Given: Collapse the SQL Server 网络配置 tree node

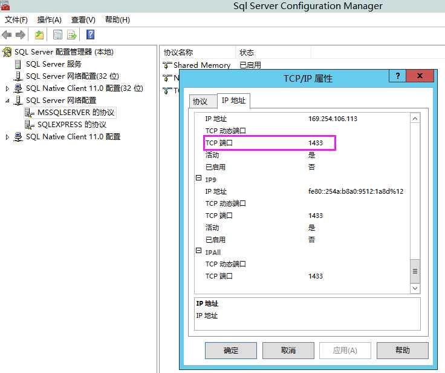Looking at the screenshot, I should coord(7,101).
